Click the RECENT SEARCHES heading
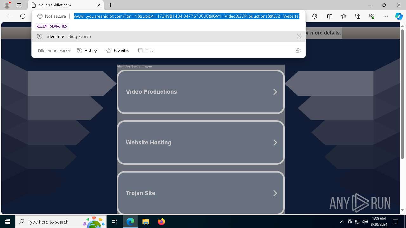This screenshot has width=406, height=228. (x=52, y=26)
